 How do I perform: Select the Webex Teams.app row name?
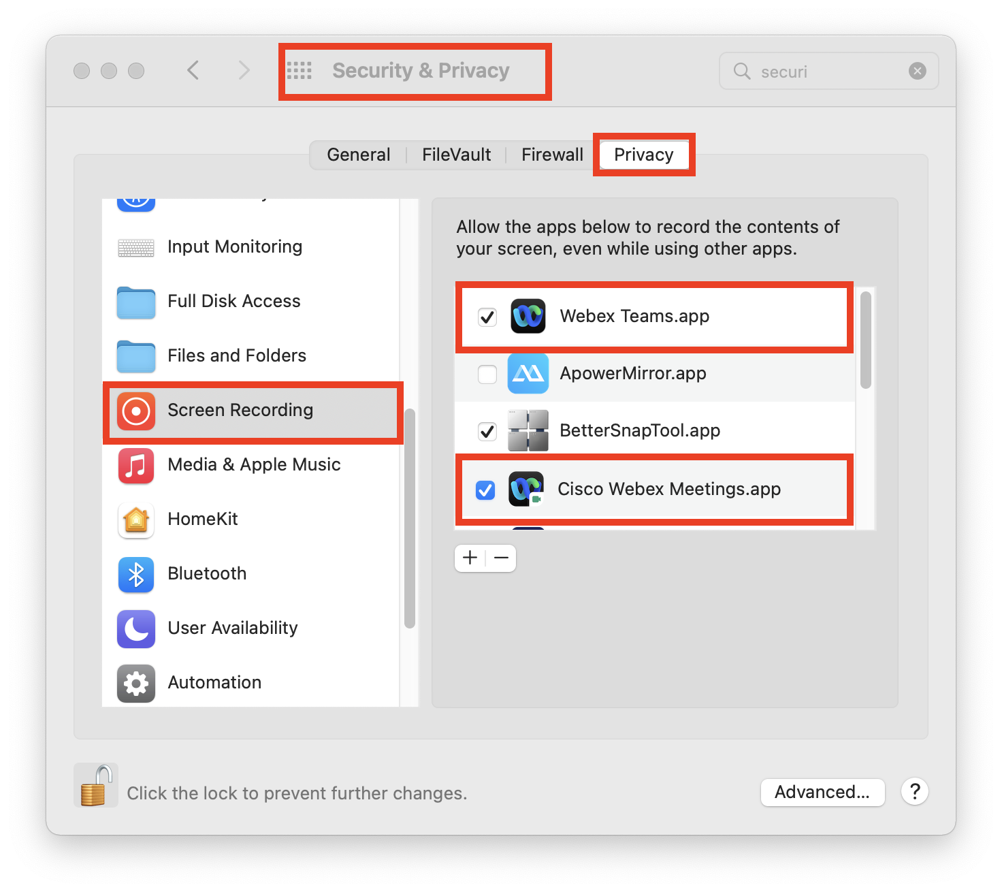(634, 316)
